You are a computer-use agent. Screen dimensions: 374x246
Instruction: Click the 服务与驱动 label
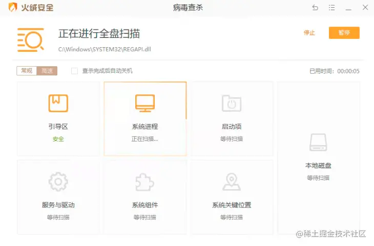click(58, 205)
